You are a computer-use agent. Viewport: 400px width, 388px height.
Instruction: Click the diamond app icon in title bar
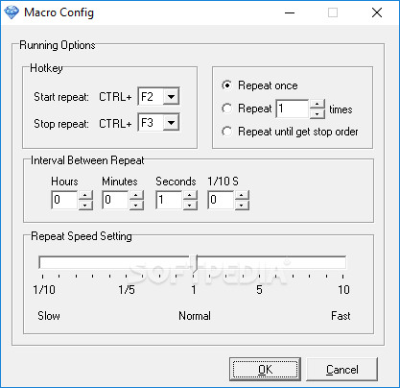point(12,12)
